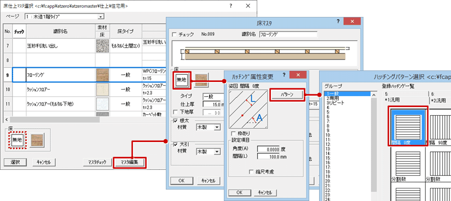Click the 選択 button
The width and height of the screenshot is (451, 201).
15,162
